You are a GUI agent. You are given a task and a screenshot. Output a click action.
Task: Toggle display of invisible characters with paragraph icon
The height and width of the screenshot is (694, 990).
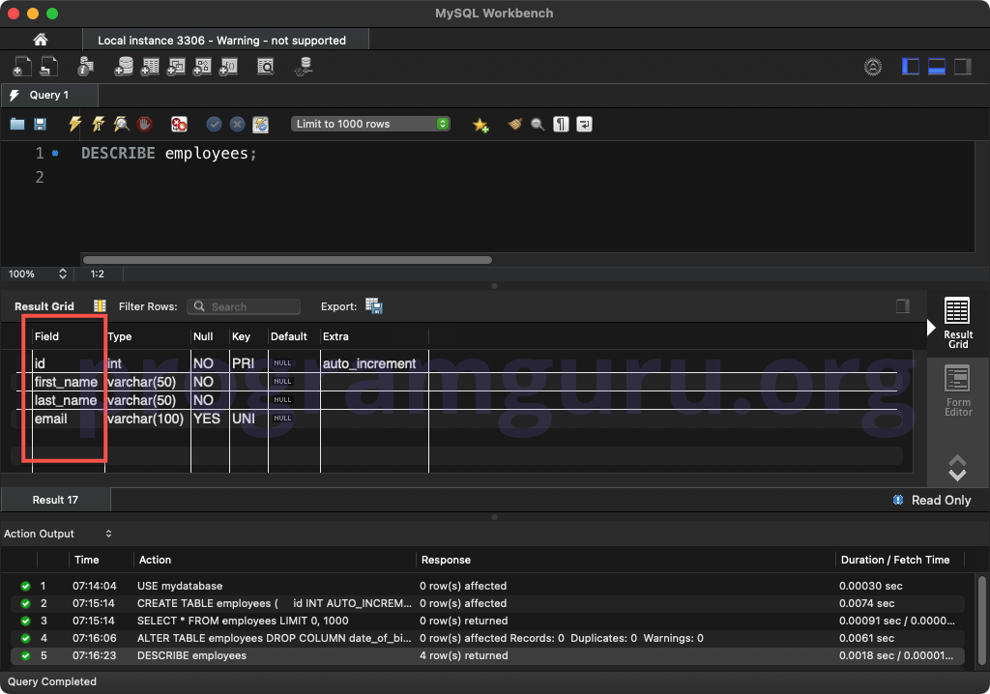point(561,124)
